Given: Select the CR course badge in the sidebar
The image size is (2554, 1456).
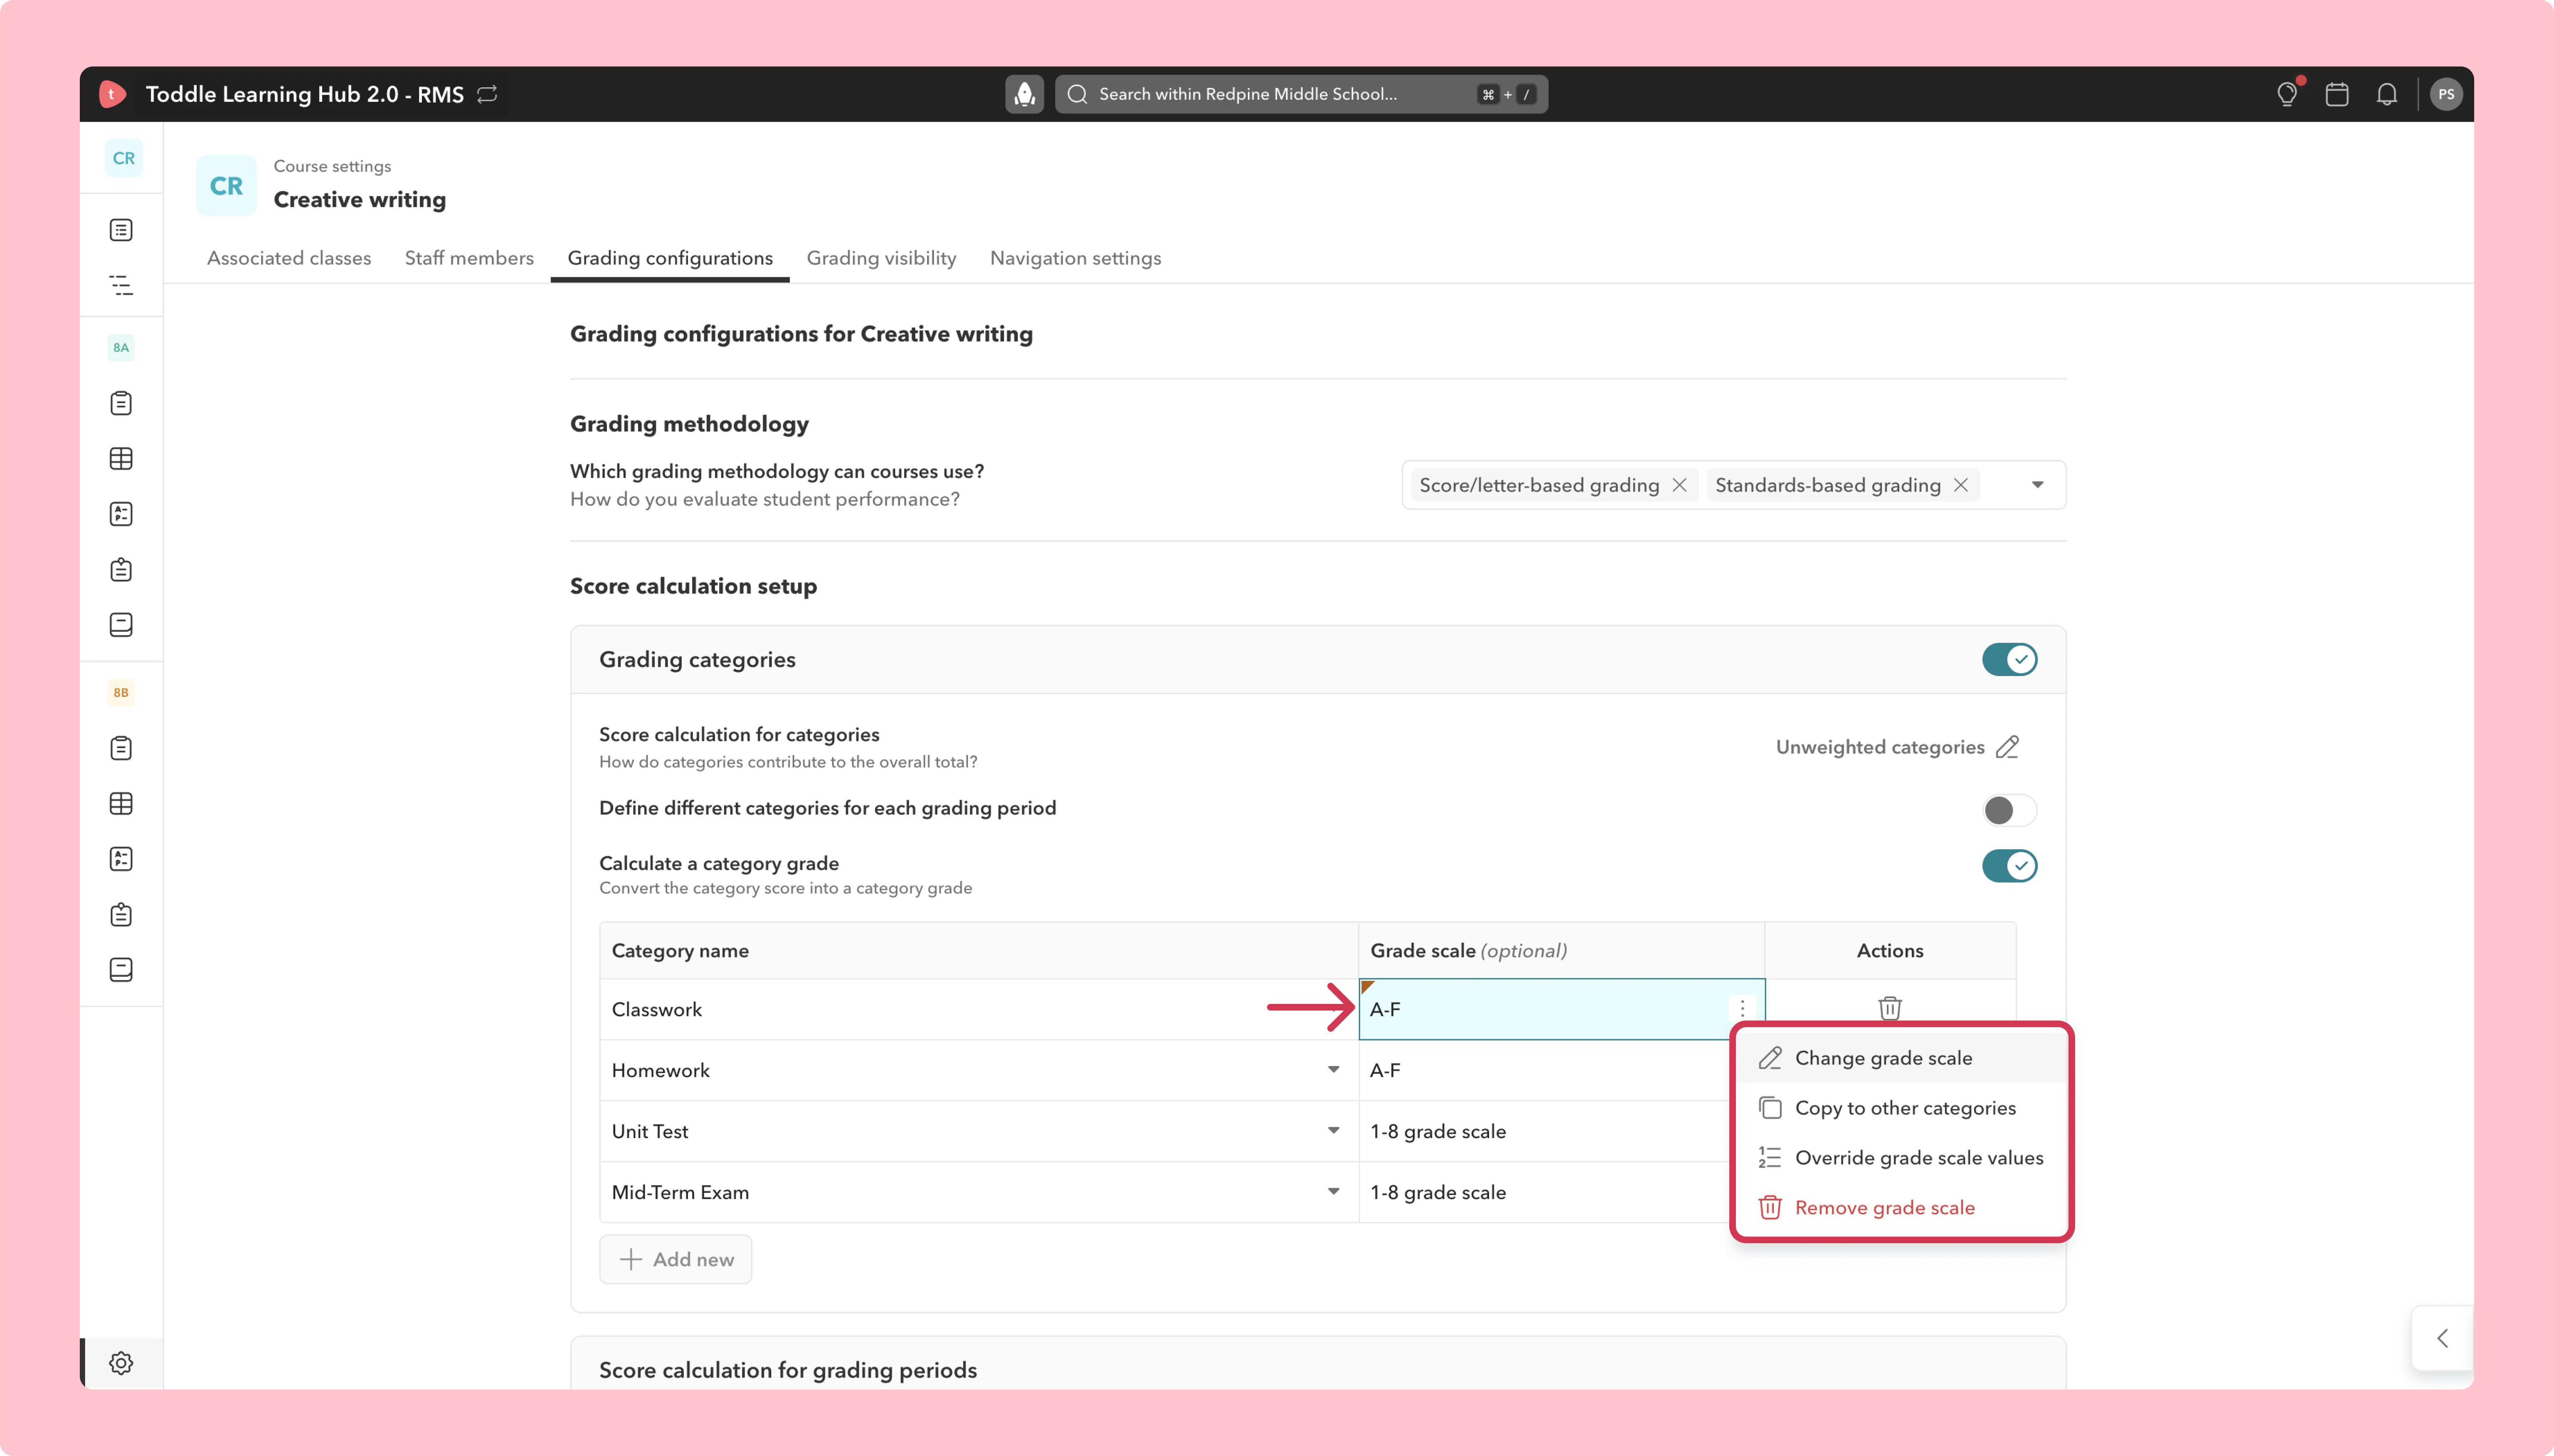Looking at the screenshot, I should coord(123,158).
